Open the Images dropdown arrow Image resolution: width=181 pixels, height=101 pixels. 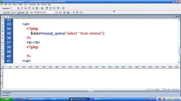coord(39,8)
